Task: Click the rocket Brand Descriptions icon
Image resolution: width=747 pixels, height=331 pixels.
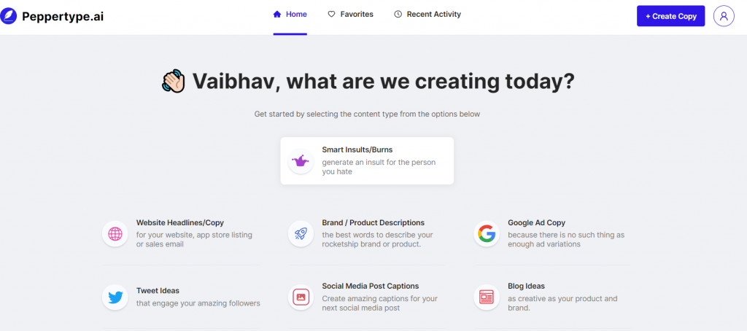Action: click(301, 234)
